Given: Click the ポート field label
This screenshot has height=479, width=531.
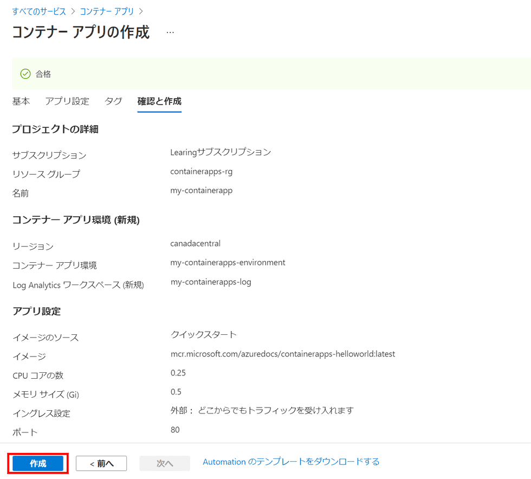Looking at the screenshot, I should click(x=25, y=432).
